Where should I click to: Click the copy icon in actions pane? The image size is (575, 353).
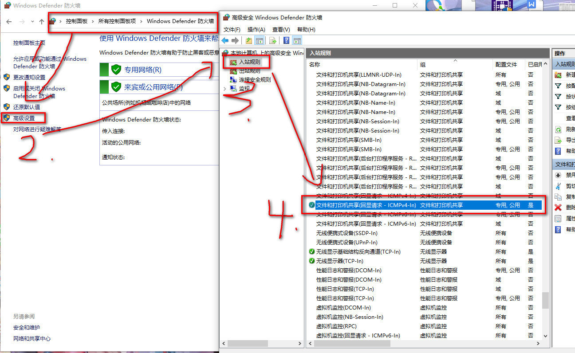558,197
